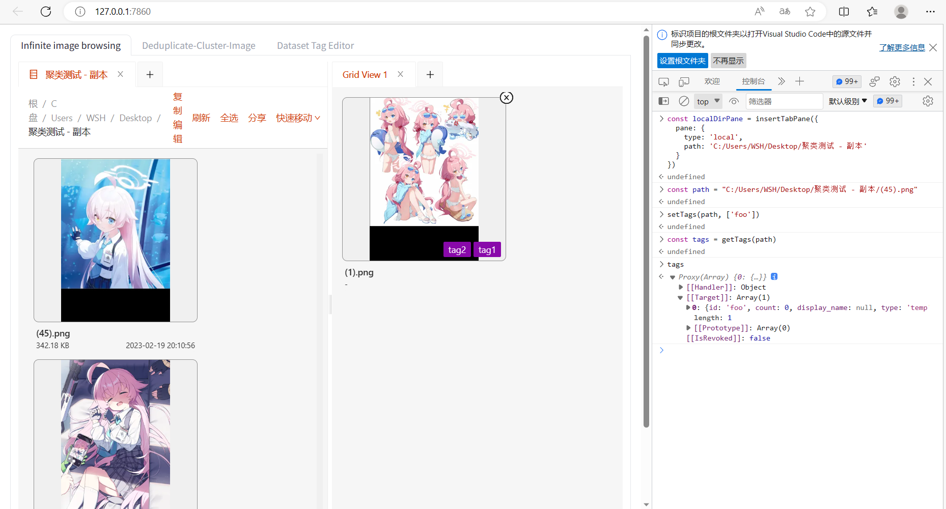
Task: Clear the console messages
Action: 684,101
